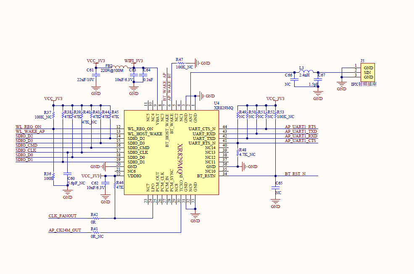This screenshot has width=414, height=274.
Task: Click the 4.7K_NC value text
Action: (248, 154)
